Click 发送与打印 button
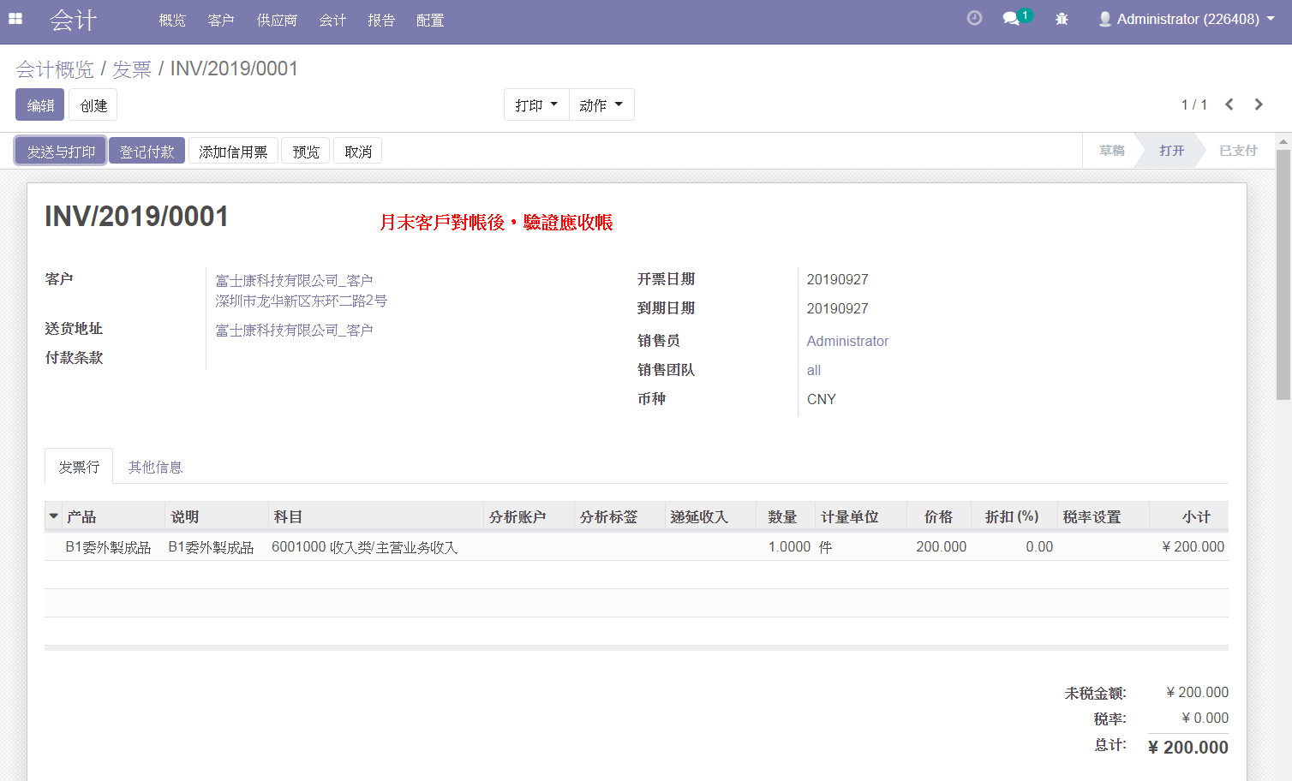This screenshot has width=1292, height=781. 61,151
